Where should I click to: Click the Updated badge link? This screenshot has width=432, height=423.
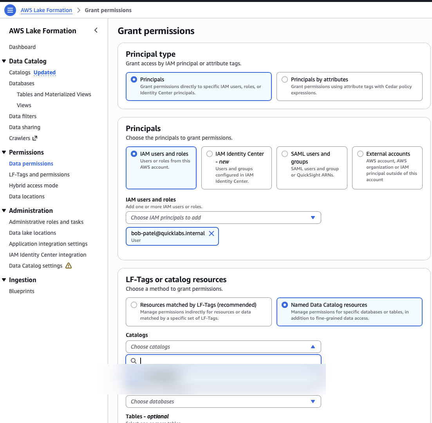pos(45,72)
